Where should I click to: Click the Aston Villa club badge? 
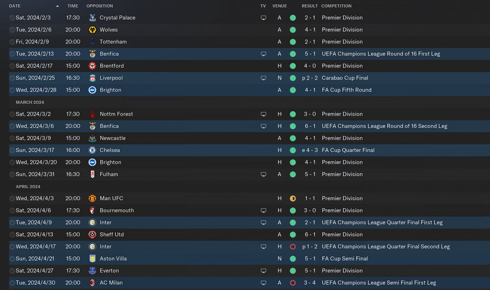coord(92,259)
